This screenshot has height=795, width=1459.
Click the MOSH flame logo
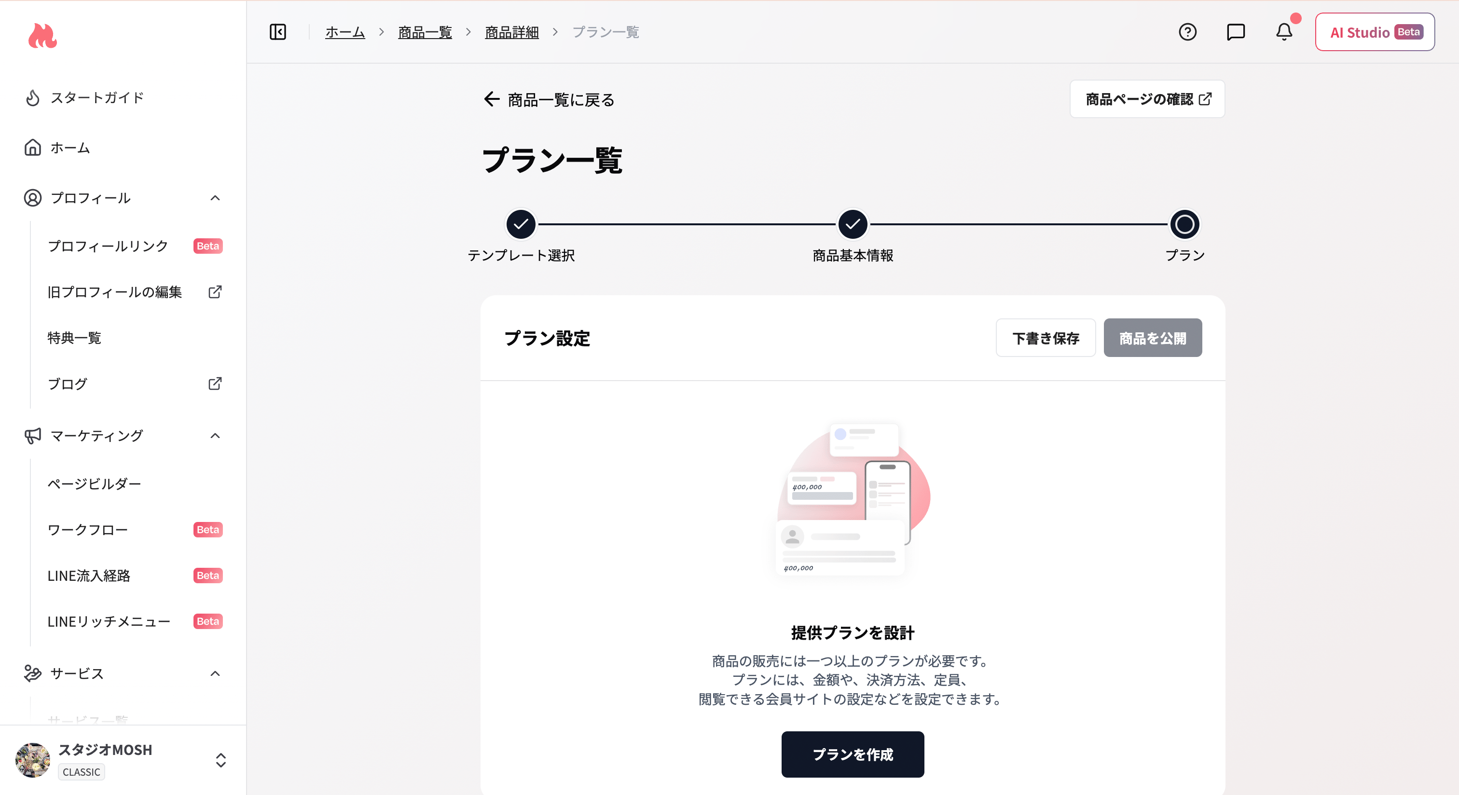(42, 36)
